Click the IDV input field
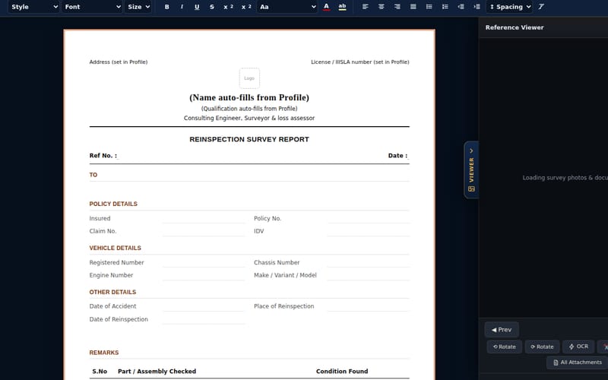Screen dimensions: 608x380 pos(369,231)
